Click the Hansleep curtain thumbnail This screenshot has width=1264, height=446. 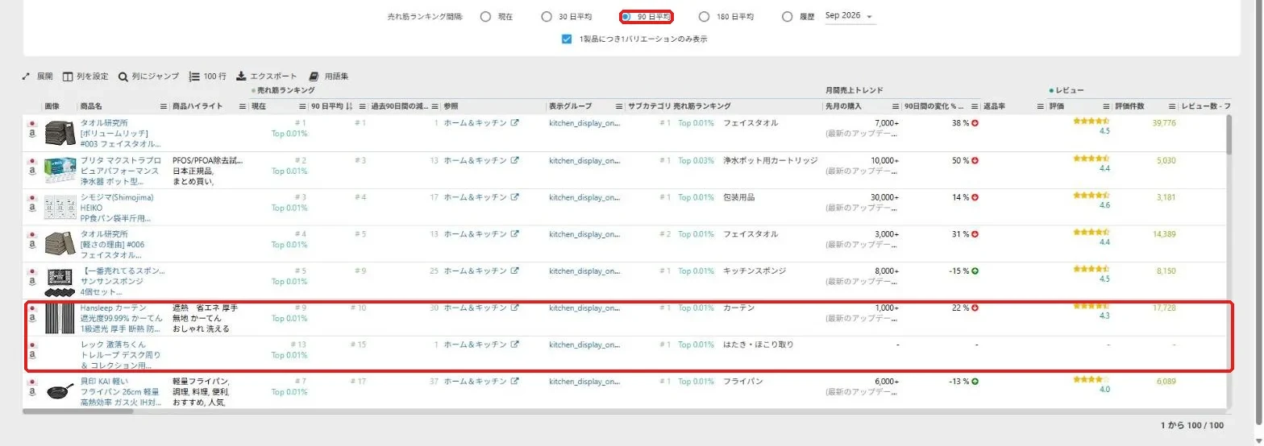60,318
